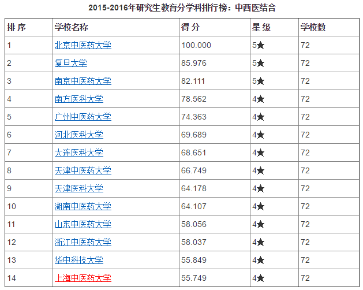Visit the 天津医科大学 link
363x290 pixels.
(x=78, y=188)
